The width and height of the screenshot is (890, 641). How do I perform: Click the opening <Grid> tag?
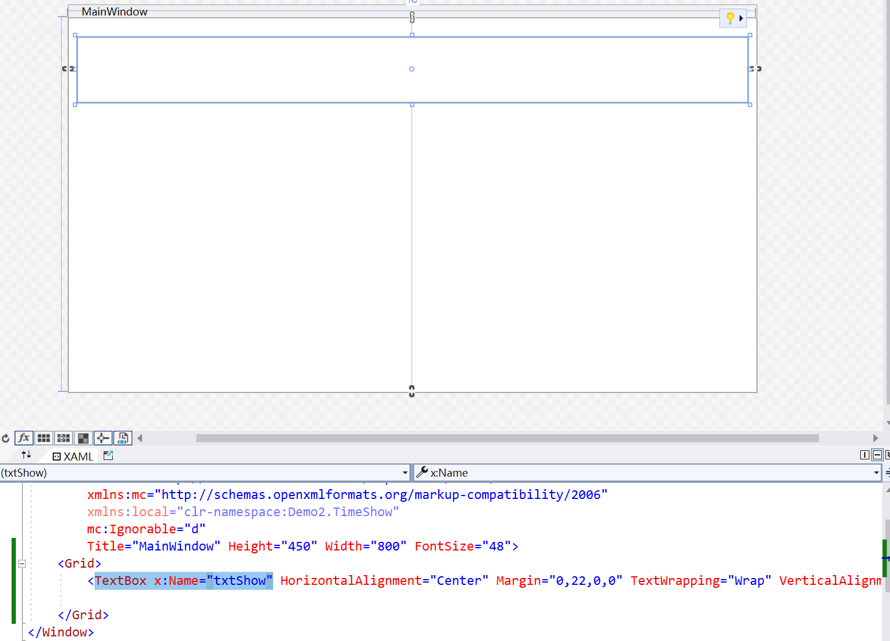point(80,564)
